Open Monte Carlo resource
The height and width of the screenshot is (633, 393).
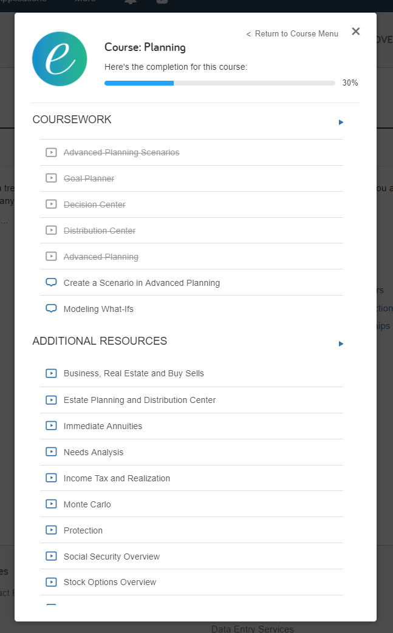click(87, 504)
